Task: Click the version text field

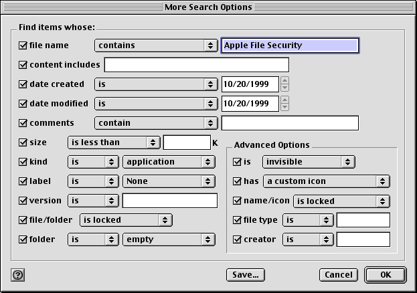Action: pyautogui.click(x=170, y=201)
